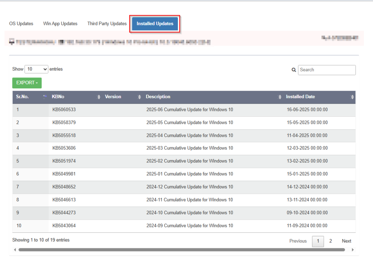Focus the Search input field
Viewport: 373px width, 259px height.
(327, 70)
